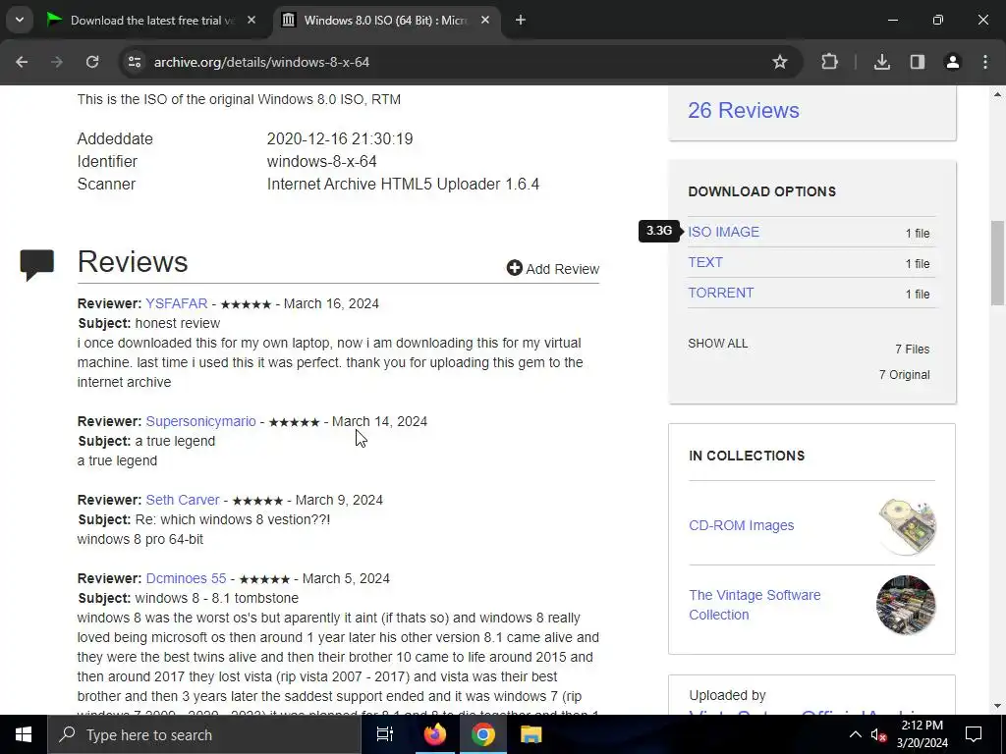Click the CD-ROM Images thumbnail
Viewport: 1006px width, 754px height.
tap(907, 526)
